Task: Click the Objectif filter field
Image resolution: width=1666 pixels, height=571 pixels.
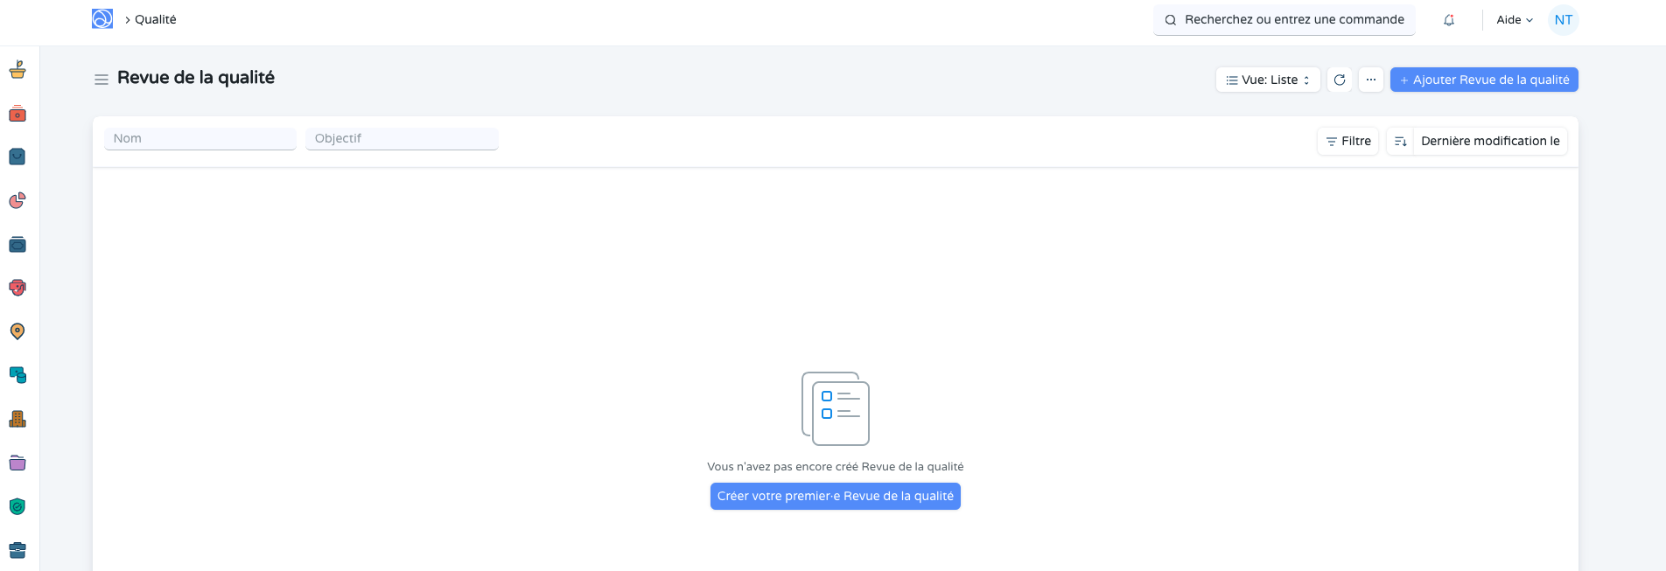Action: point(402,138)
